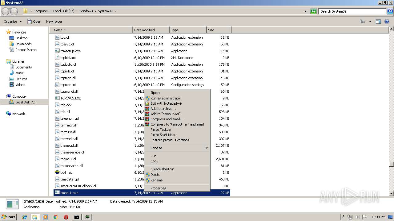The image size is (394, 221).
Task: Click the volume speaker tray icon
Action: (x=357, y=217)
